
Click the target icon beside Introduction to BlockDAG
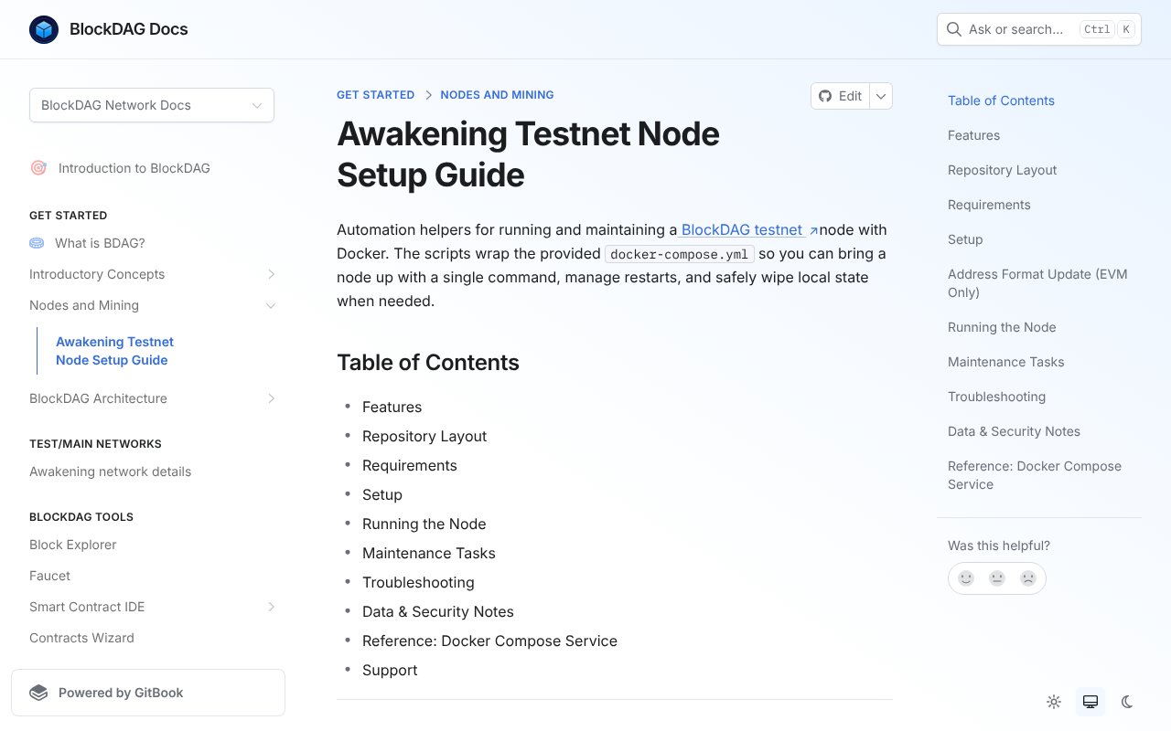[x=38, y=168]
